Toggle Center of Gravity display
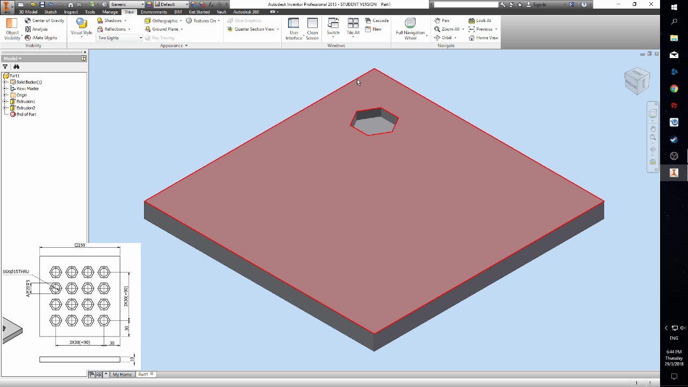The width and height of the screenshot is (688, 387). [x=45, y=20]
